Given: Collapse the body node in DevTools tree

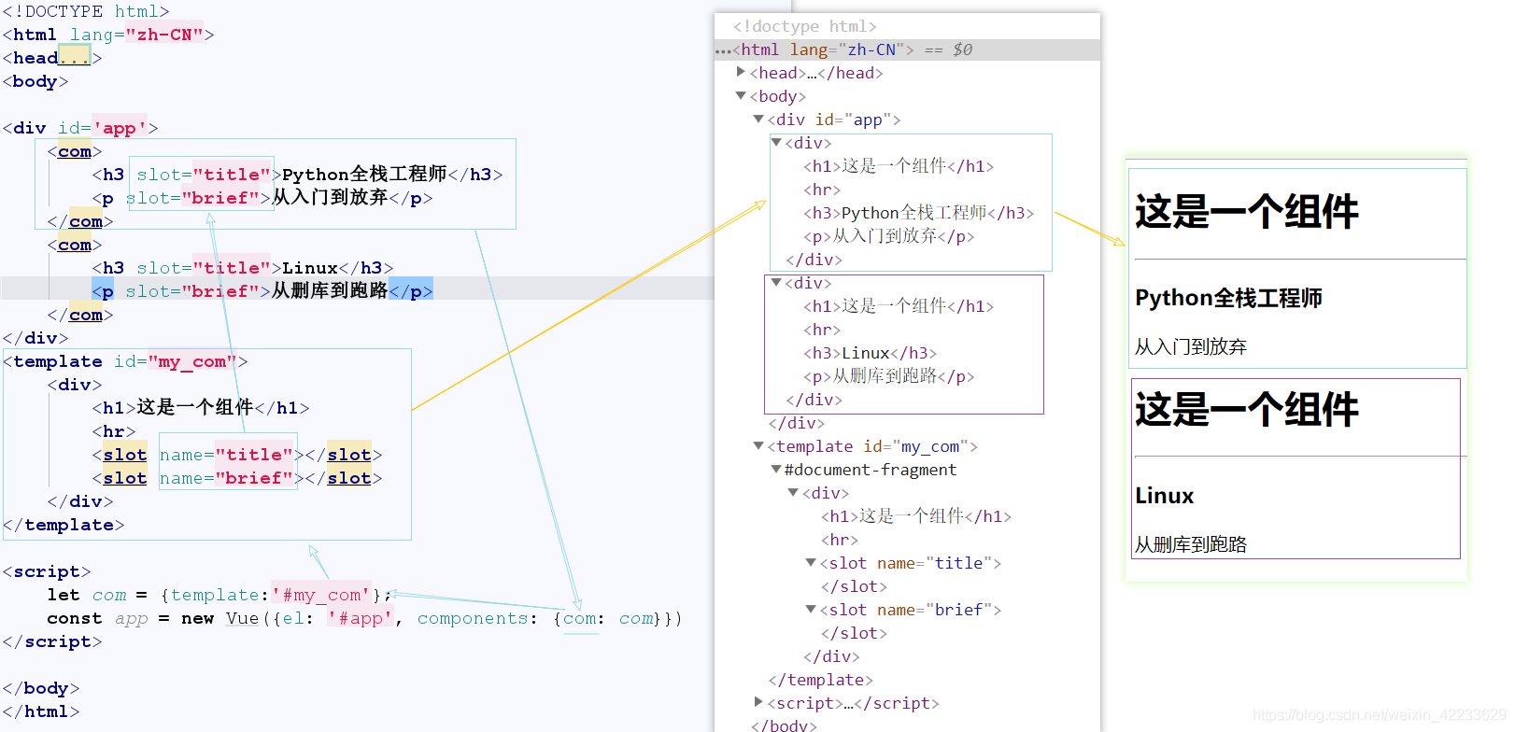Looking at the screenshot, I should (x=741, y=95).
